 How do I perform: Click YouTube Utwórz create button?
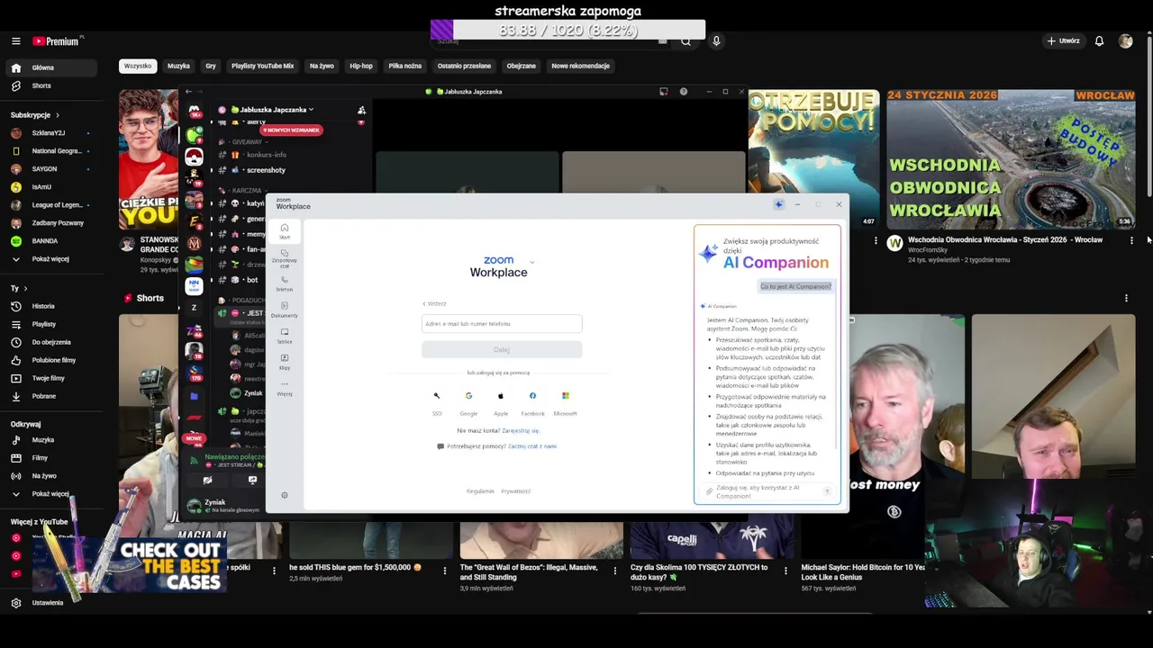pos(1063,40)
